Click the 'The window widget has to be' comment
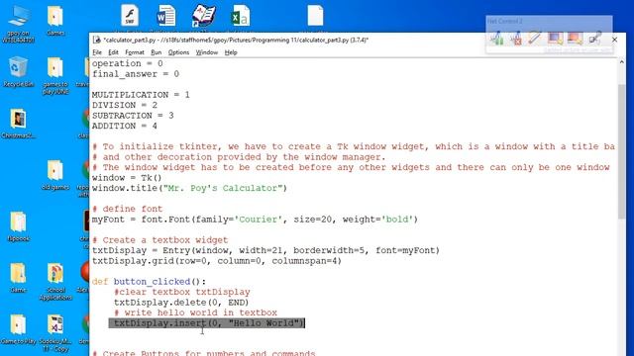Screen dimensions: 634x356 (351, 167)
